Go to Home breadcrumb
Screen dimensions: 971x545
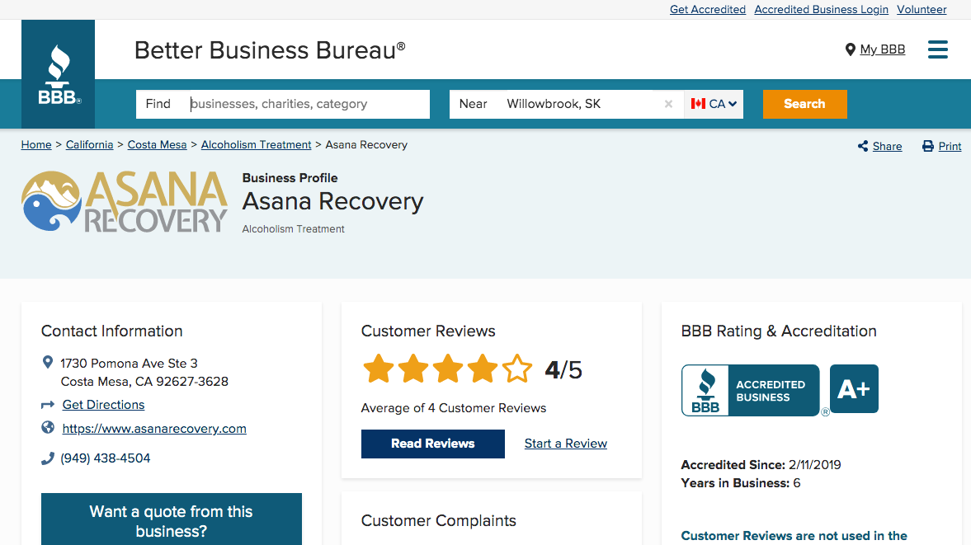pos(36,145)
